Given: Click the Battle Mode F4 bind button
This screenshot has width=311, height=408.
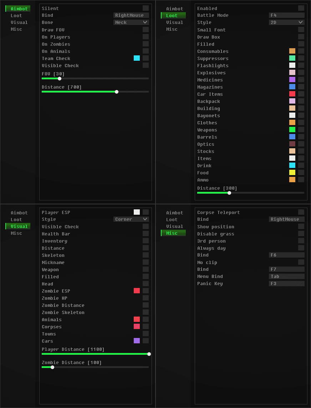Looking at the screenshot, I should [x=286, y=15].
